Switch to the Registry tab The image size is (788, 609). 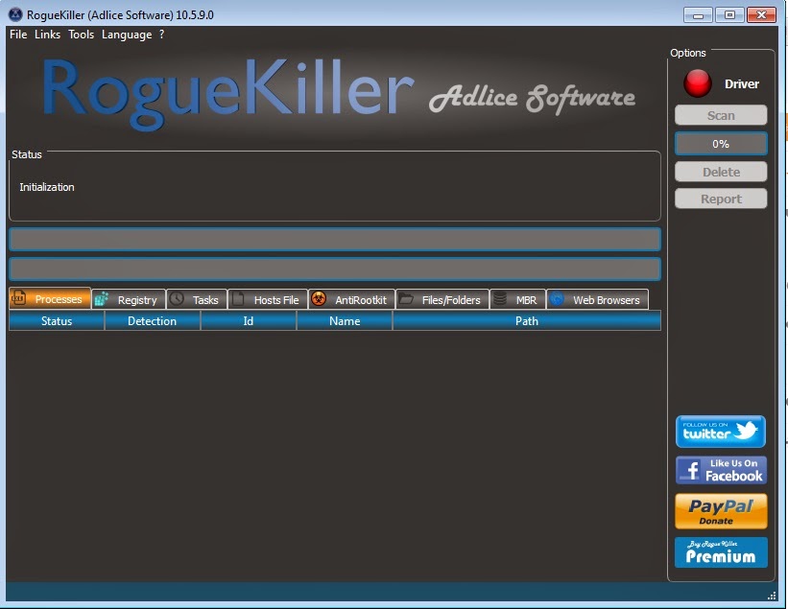coord(129,300)
